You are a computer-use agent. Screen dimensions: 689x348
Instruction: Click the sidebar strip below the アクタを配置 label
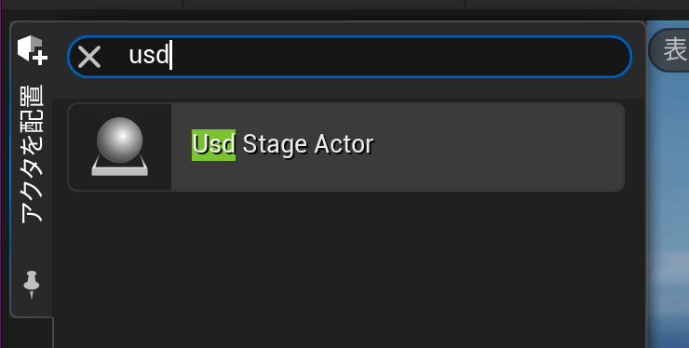pos(32,246)
